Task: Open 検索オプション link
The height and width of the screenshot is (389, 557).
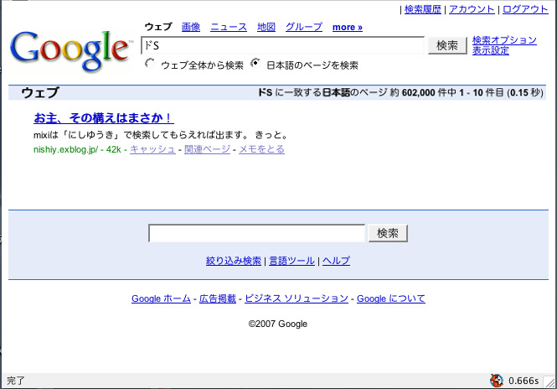Action: coord(504,40)
